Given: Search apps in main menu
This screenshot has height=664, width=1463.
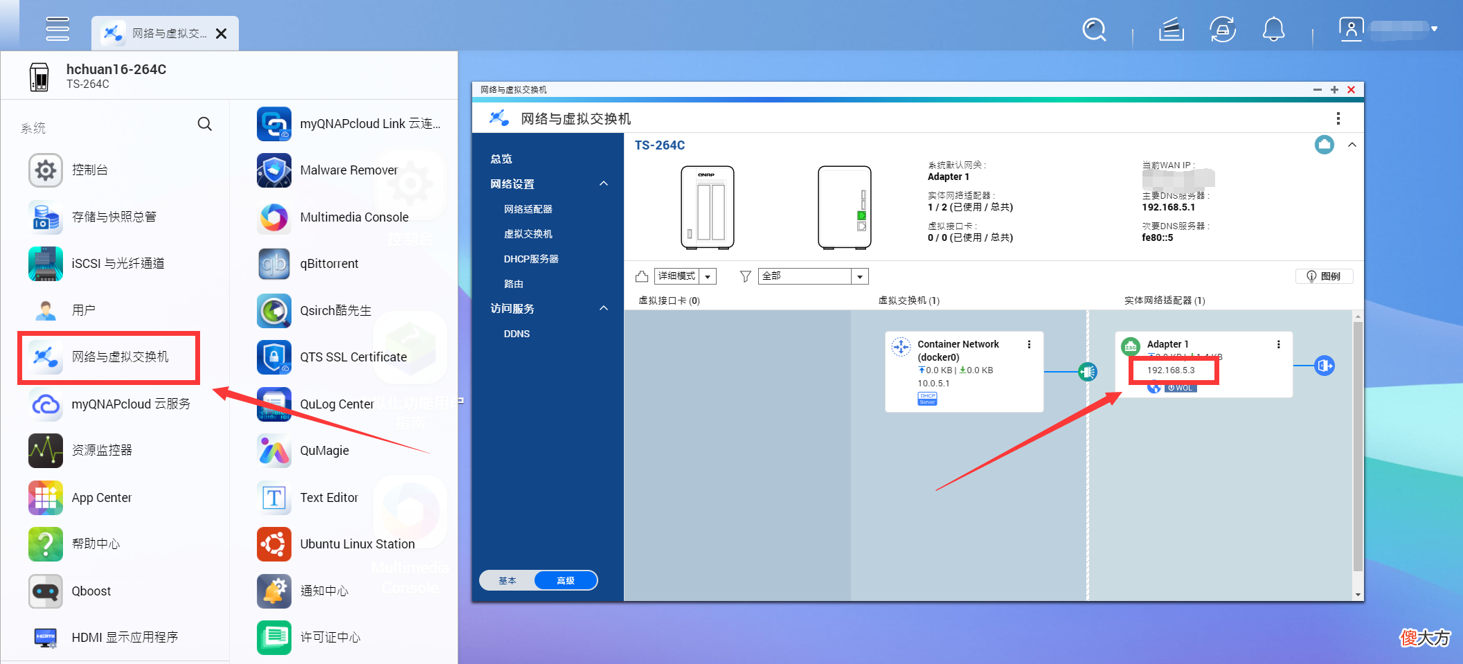Looking at the screenshot, I should click(x=204, y=124).
